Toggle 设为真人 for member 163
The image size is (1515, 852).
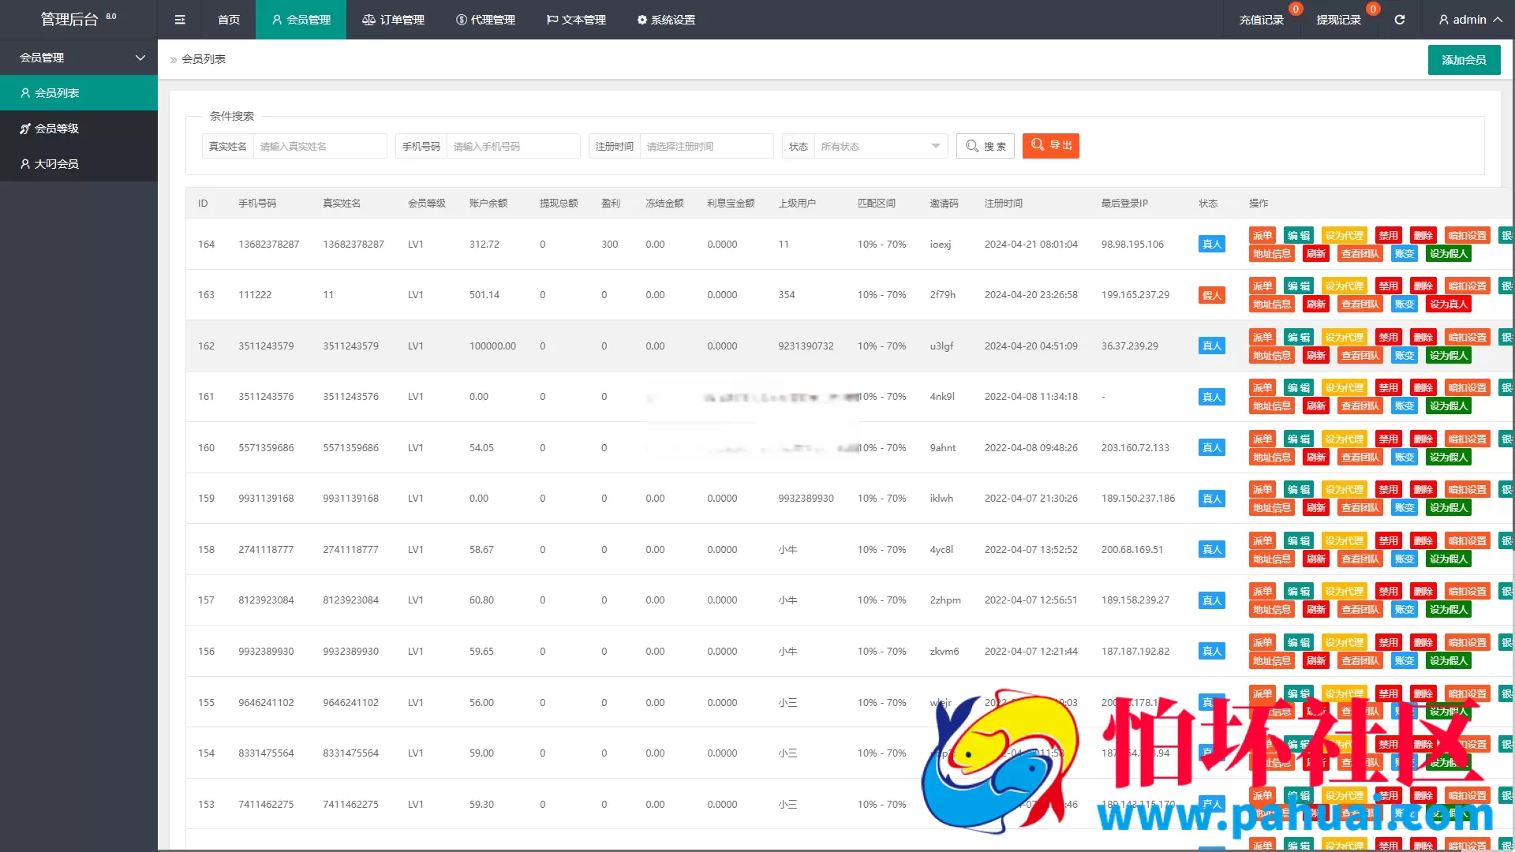(x=1448, y=305)
